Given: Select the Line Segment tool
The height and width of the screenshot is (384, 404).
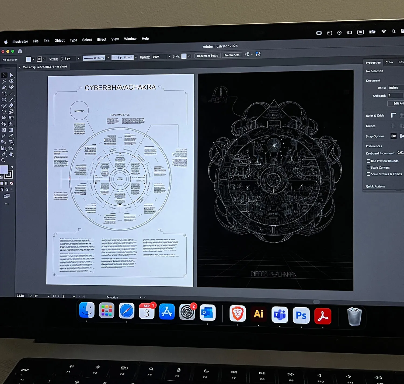Looking at the screenshot, I should [11, 94].
